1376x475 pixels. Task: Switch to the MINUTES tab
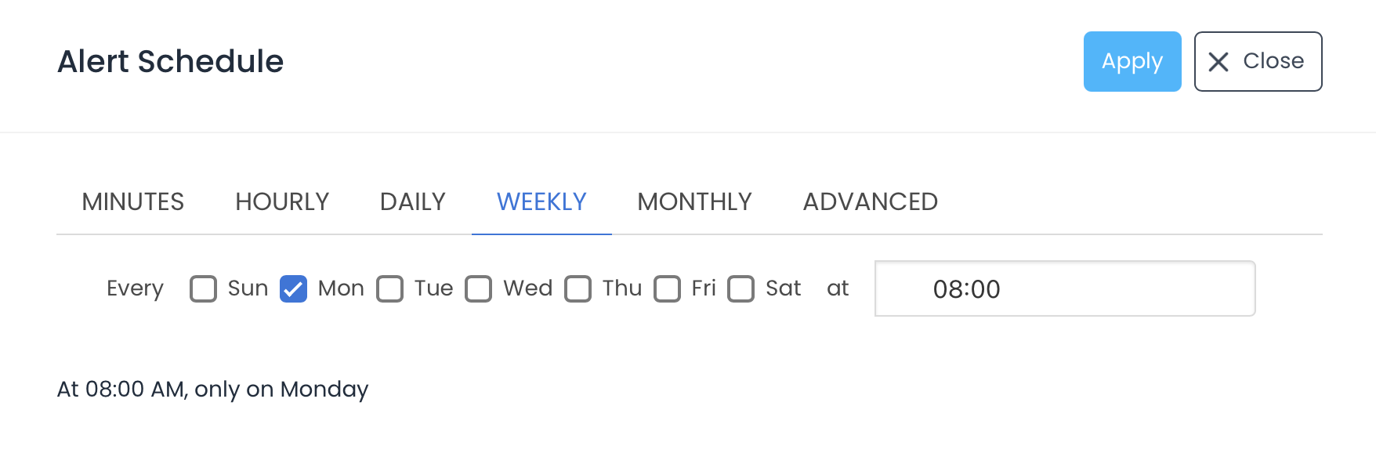[133, 202]
